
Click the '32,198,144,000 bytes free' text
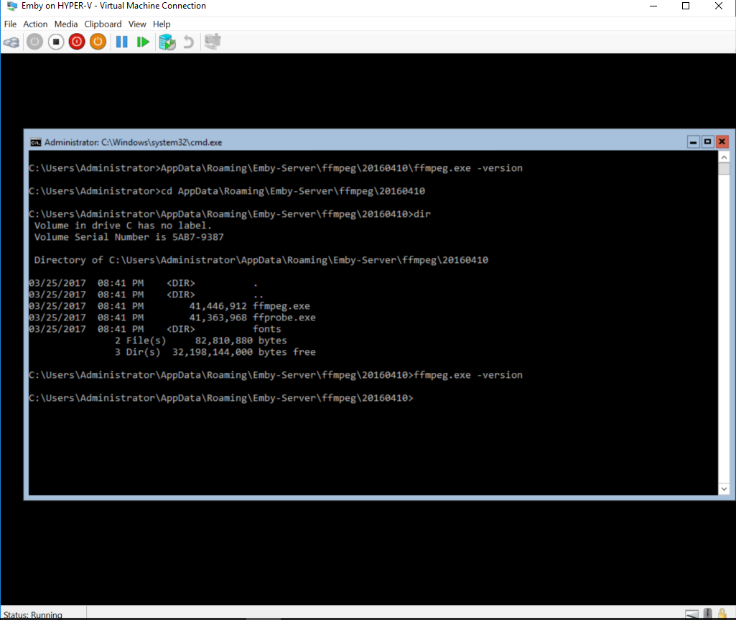click(244, 352)
